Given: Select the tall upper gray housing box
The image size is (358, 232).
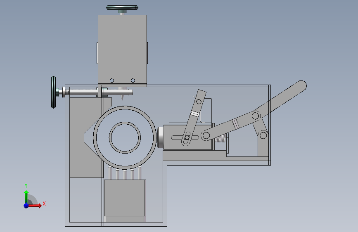Looking at the screenshot, I should tap(122, 49).
